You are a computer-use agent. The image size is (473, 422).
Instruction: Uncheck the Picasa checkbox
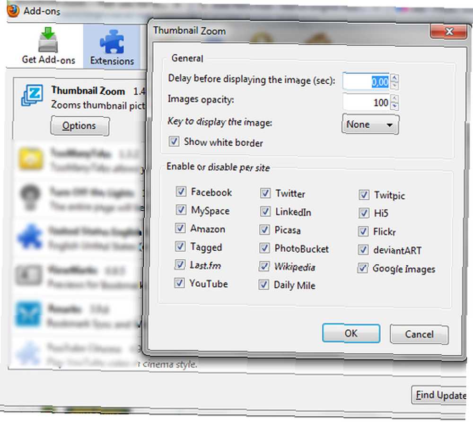264,230
